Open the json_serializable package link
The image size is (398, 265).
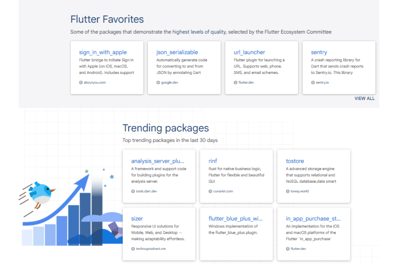[177, 52]
